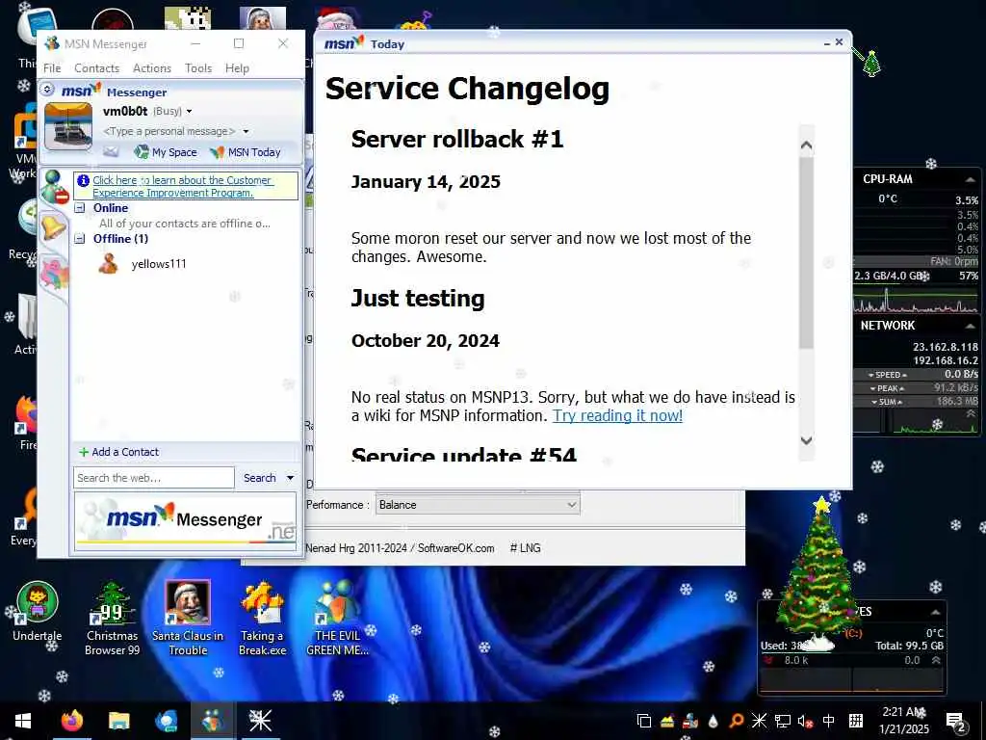Image resolution: width=986 pixels, height=740 pixels.
Task: Close the MSN Today window
Action: (x=839, y=42)
